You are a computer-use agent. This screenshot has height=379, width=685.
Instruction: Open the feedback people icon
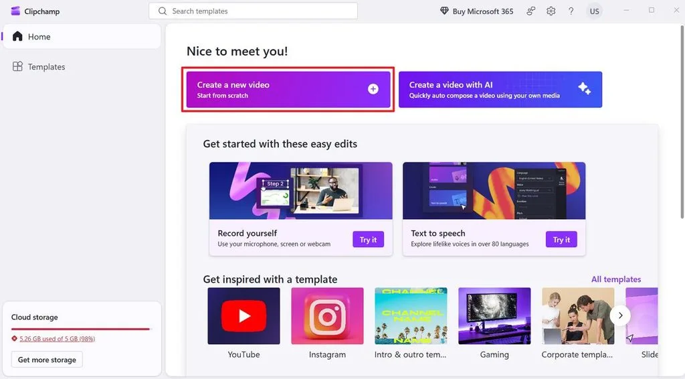click(x=530, y=11)
